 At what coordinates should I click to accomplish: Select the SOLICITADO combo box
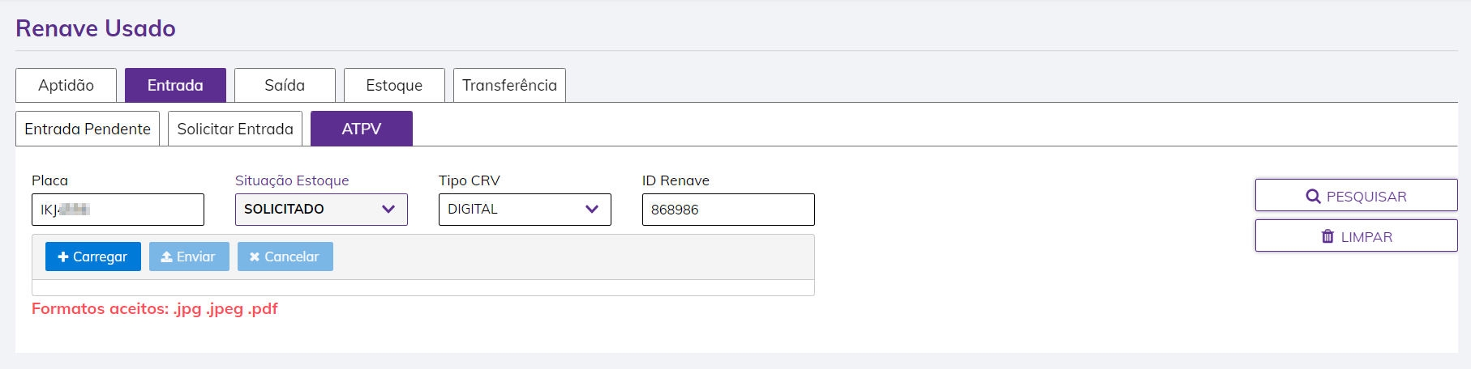(308, 209)
